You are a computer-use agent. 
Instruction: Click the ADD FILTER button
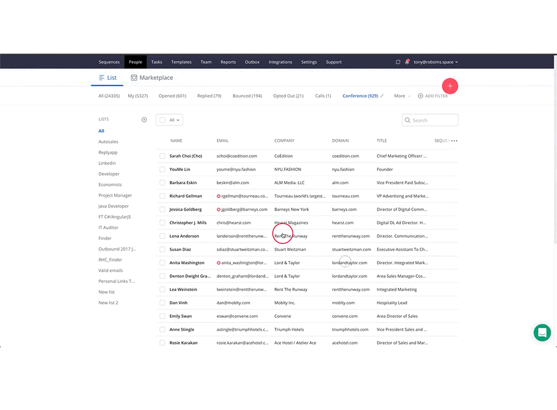tap(432, 96)
